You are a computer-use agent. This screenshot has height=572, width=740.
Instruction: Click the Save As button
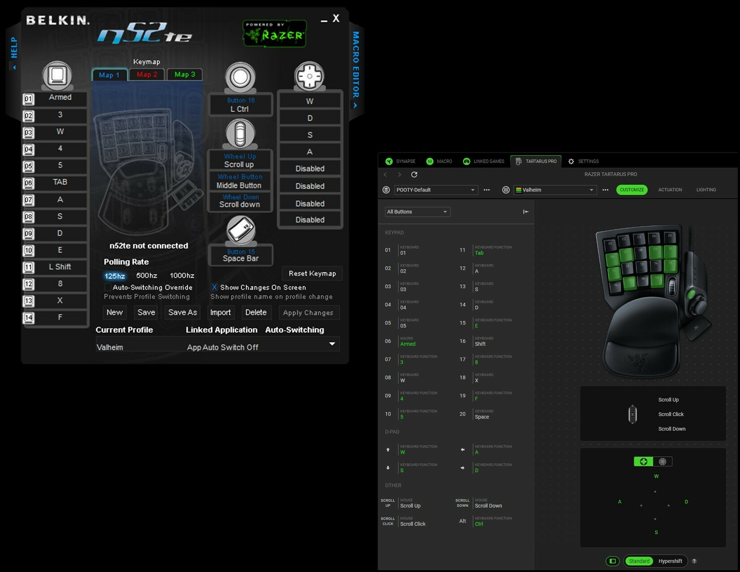pyautogui.click(x=183, y=312)
